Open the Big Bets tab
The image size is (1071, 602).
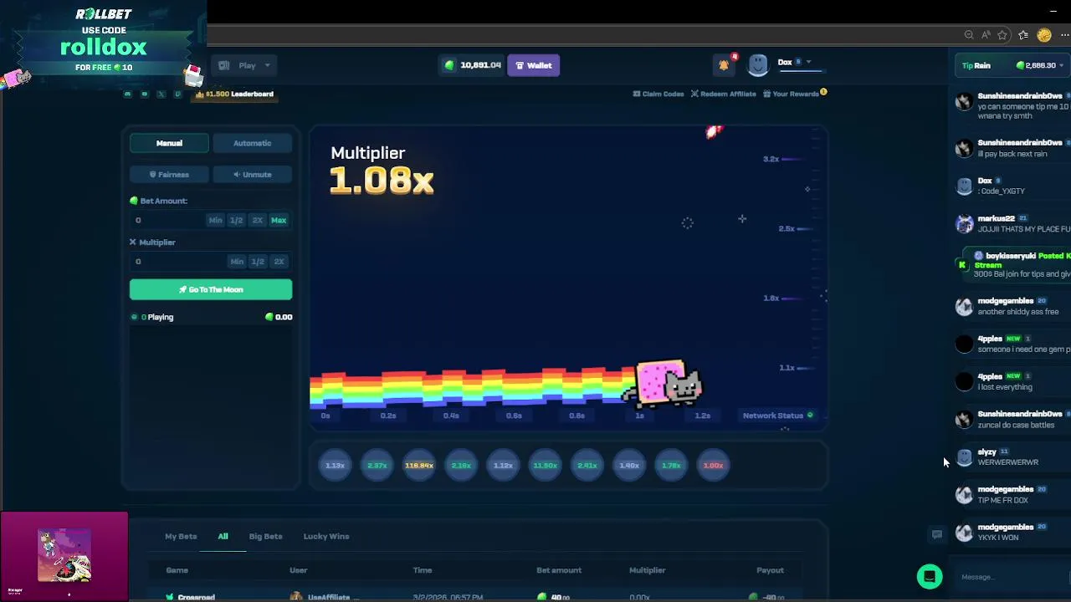point(265,536)
